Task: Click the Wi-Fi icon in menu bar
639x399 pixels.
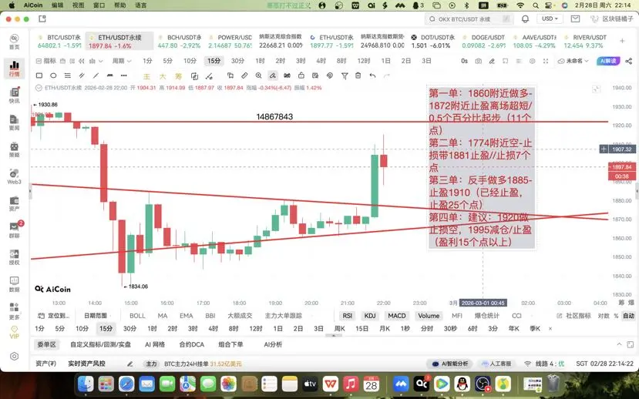Action: pos(520,5)
